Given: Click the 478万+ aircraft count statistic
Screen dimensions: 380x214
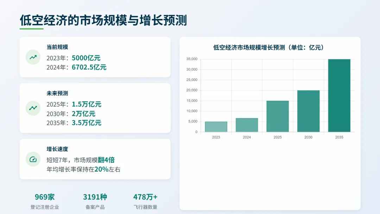Looking at the screenshot, I should pos(145,197).
